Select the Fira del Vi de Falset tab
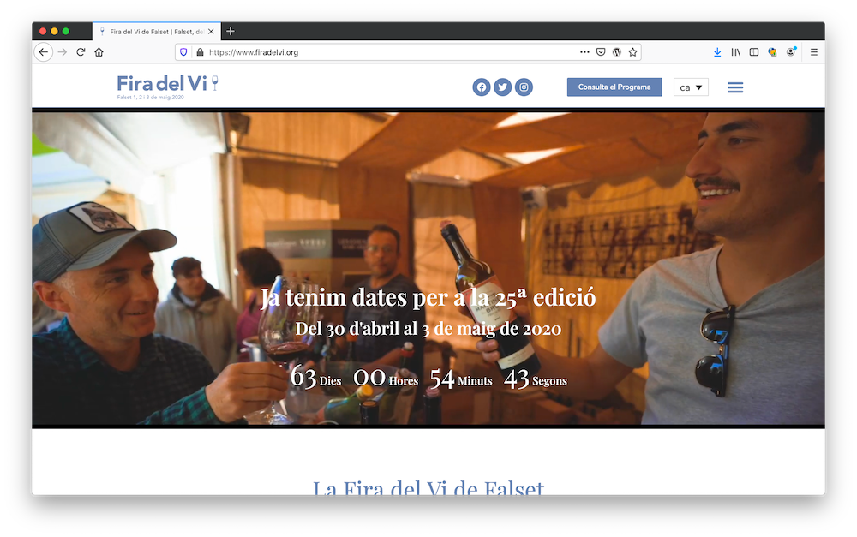857x537 pixels. click(x=156, y=32)
